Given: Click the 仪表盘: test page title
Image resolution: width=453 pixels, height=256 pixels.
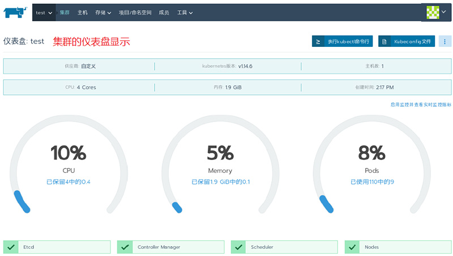Looking at the screenshot, I should coord(24,41).
